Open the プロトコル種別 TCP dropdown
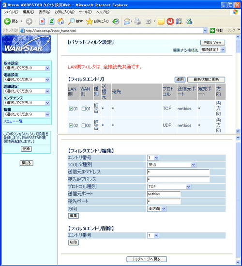Image resolution: width=242 pixels, height=266 pixels. tap(169, 187)
